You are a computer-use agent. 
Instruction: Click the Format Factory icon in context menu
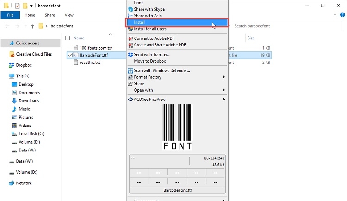130,77
